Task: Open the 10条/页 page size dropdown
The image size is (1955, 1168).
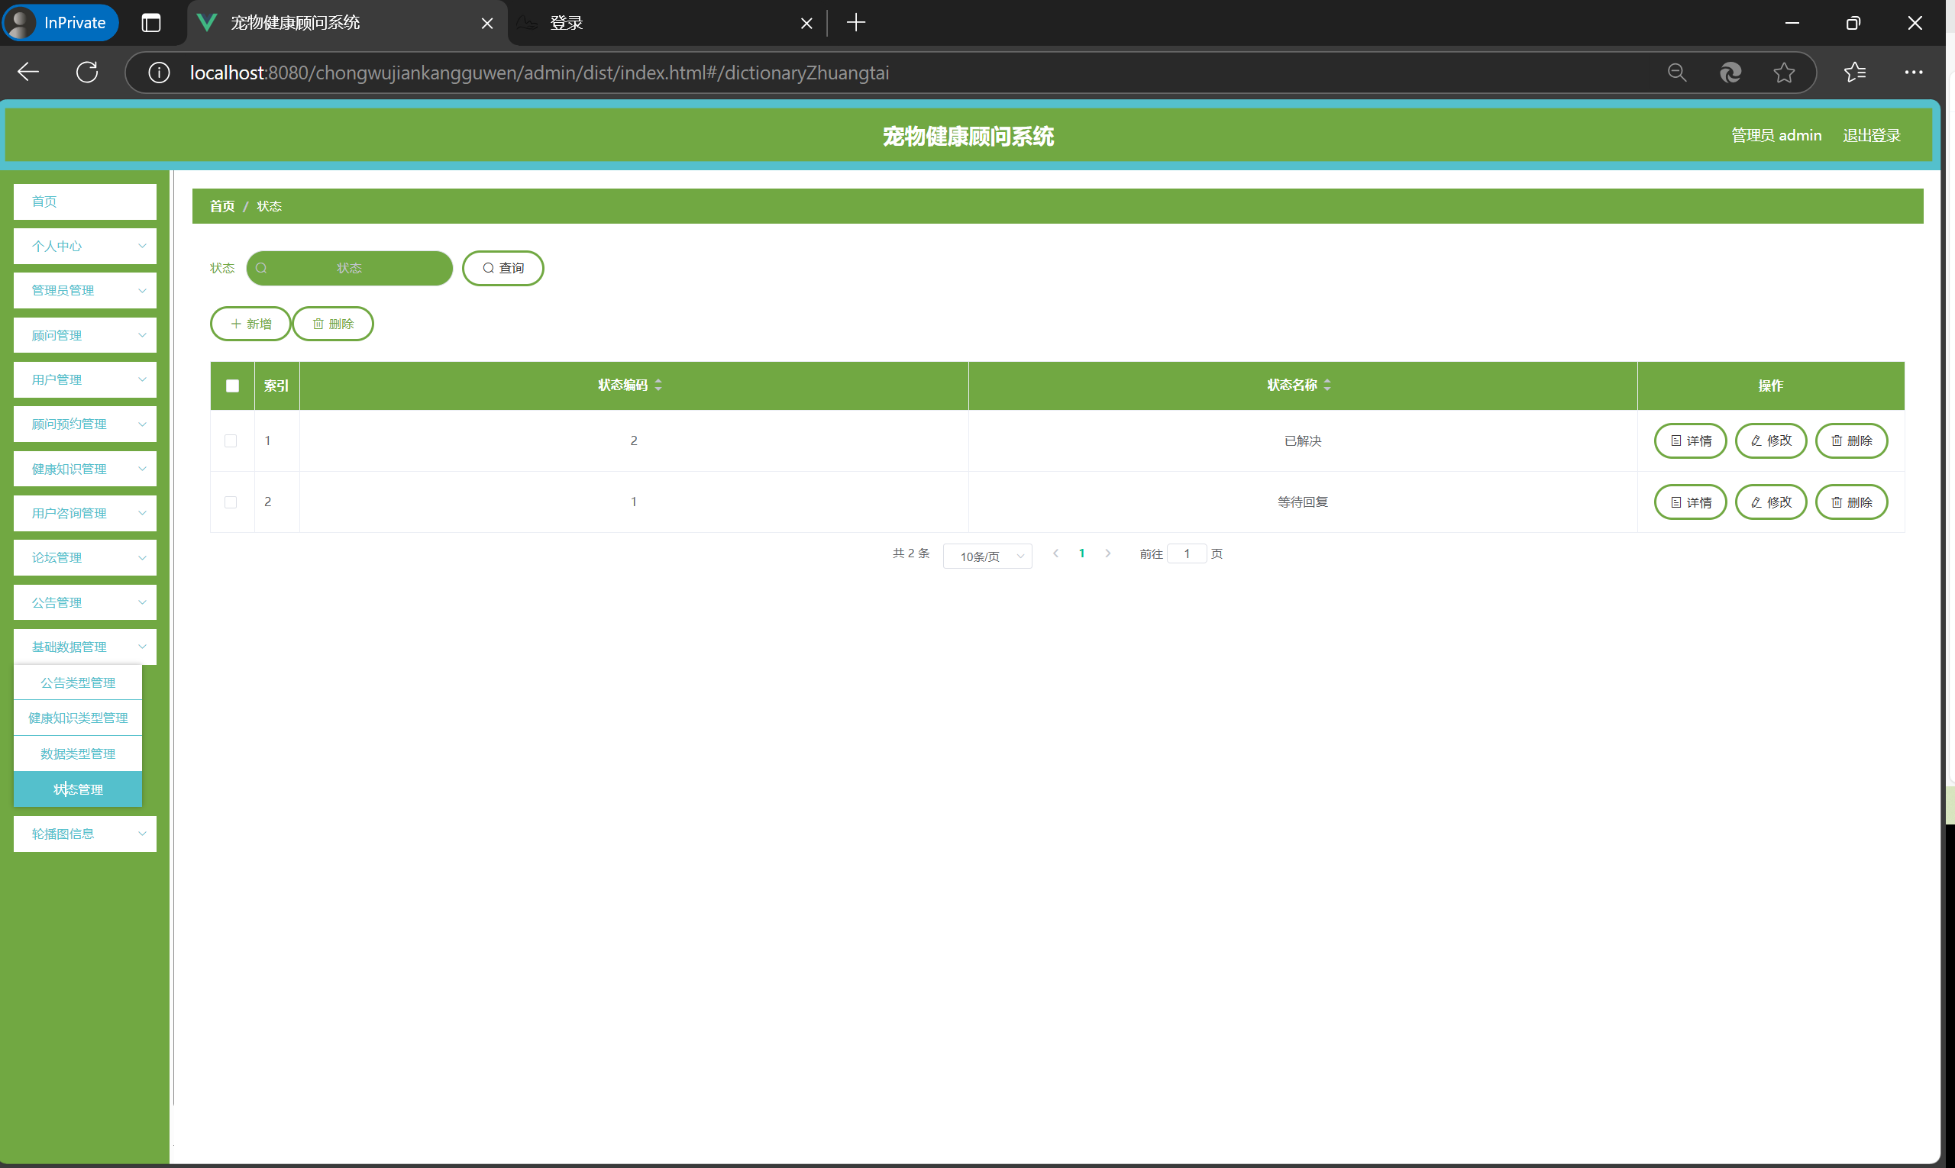Action: click(x=987, y=556)
